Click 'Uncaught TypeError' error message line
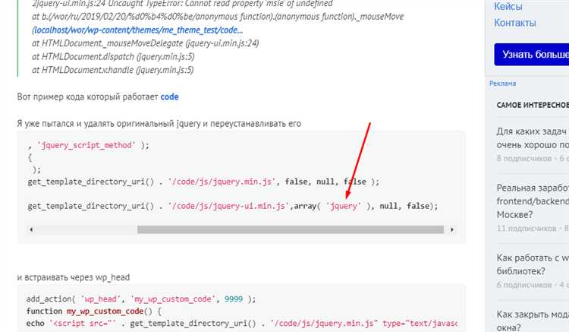This screenshot has height=332, width=569. 182,4
